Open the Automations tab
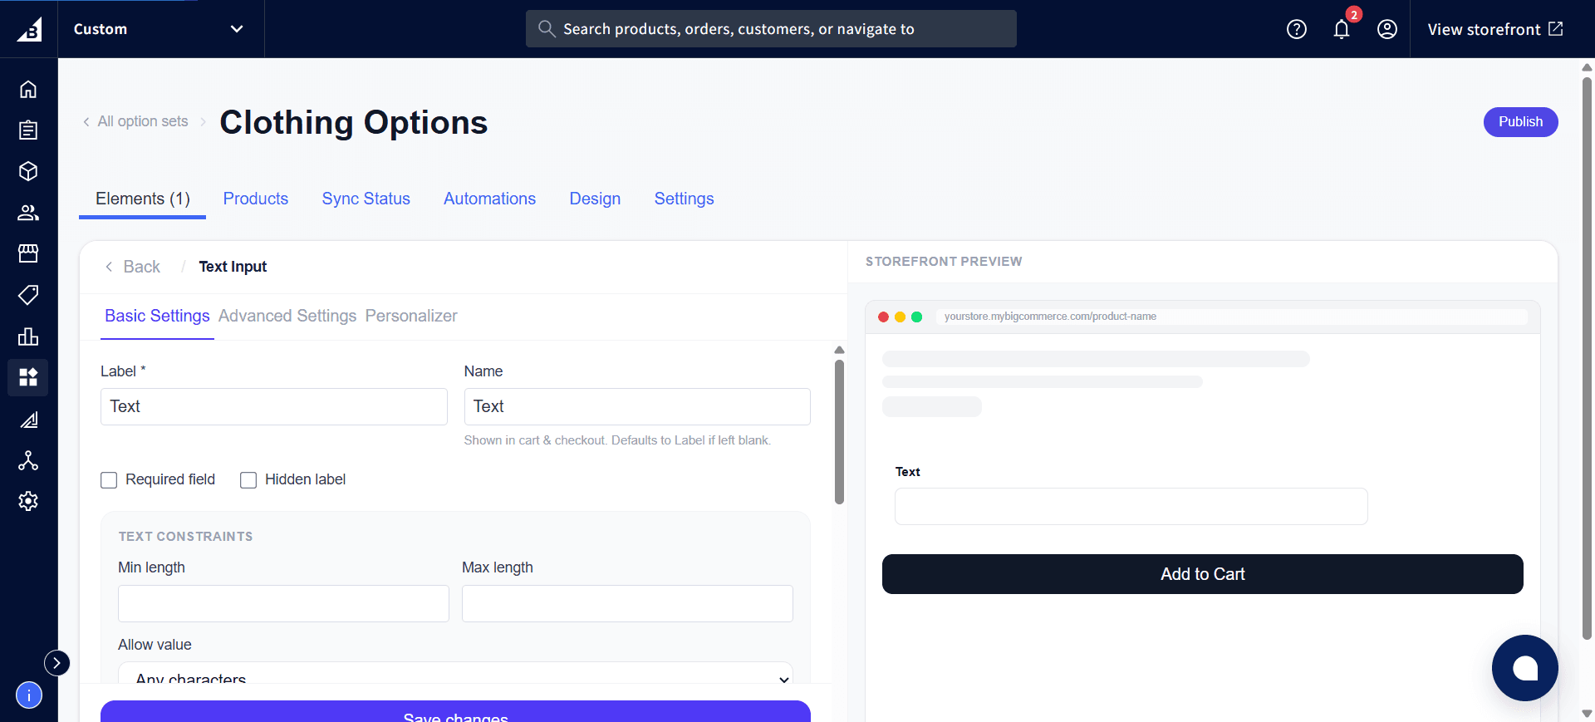The width and height of the screenshot is (1595, 722). pos(489,199)
